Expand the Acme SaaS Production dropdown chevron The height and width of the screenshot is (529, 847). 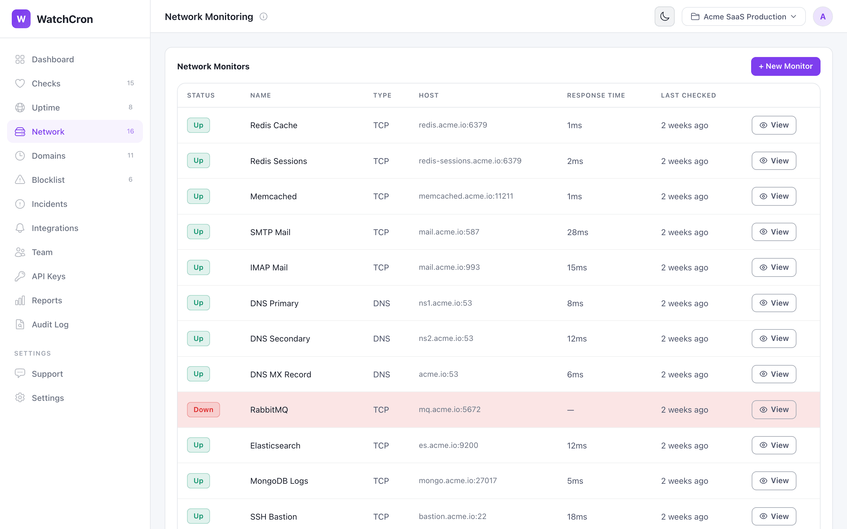(x=794, y=16)
